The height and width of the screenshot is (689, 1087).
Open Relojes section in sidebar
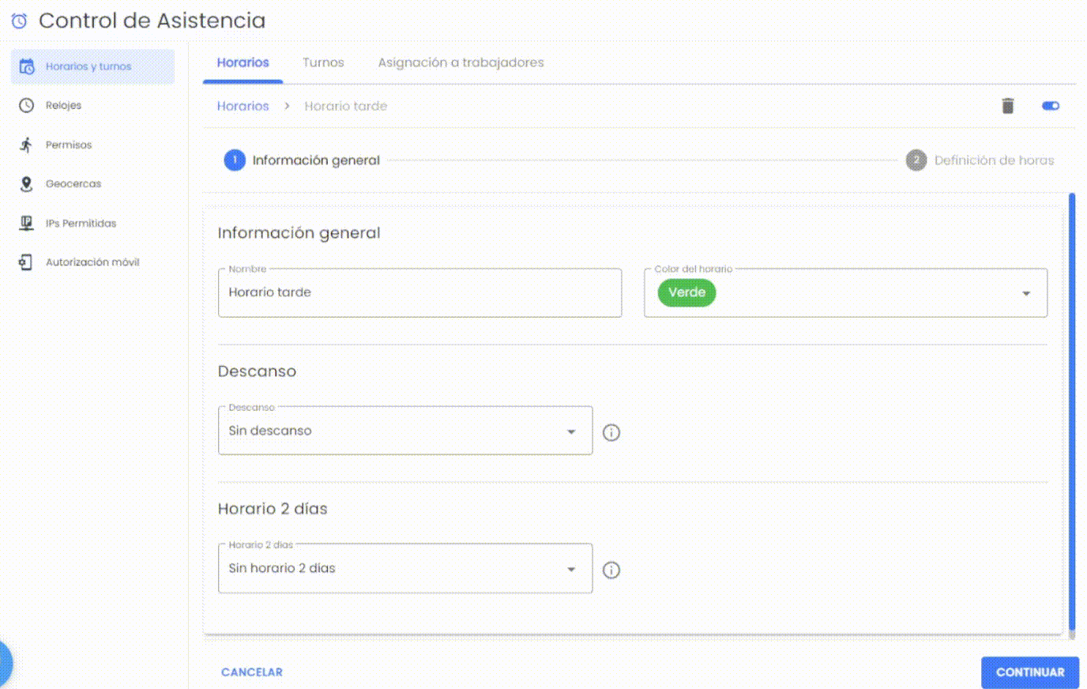coord(93,105)
